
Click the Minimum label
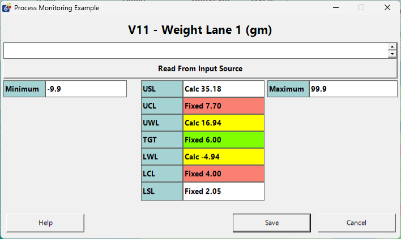click(24, 89)
